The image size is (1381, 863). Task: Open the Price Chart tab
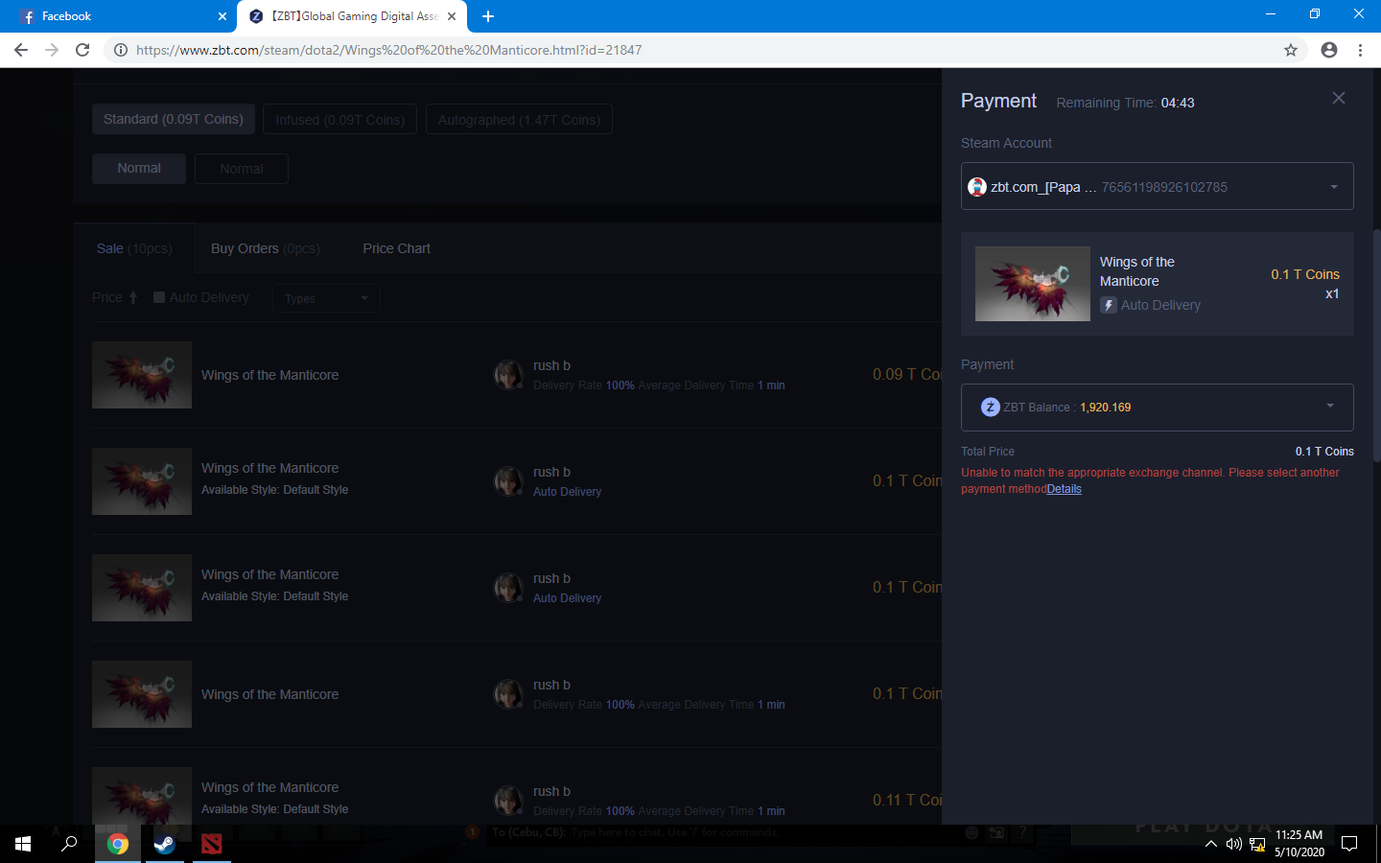coord(396,248)
